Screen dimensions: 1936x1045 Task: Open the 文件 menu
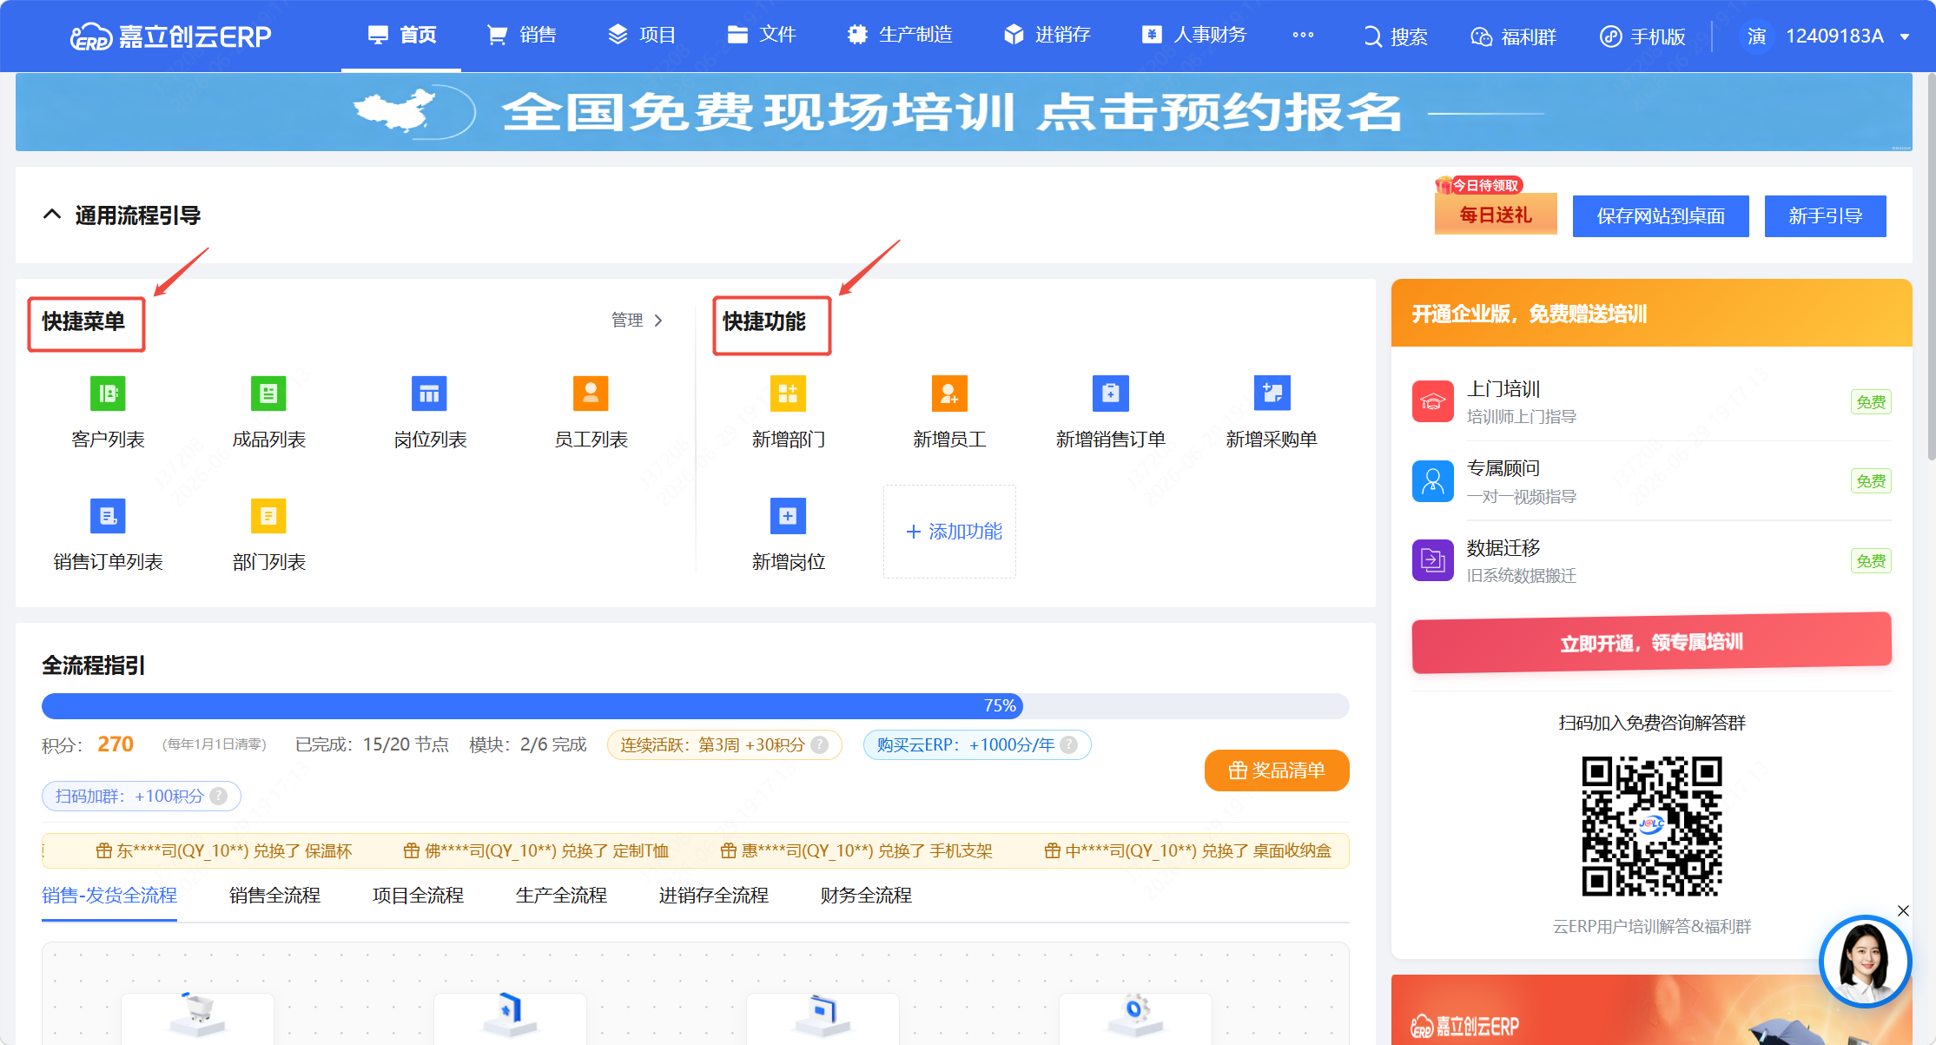coord(761,35)
